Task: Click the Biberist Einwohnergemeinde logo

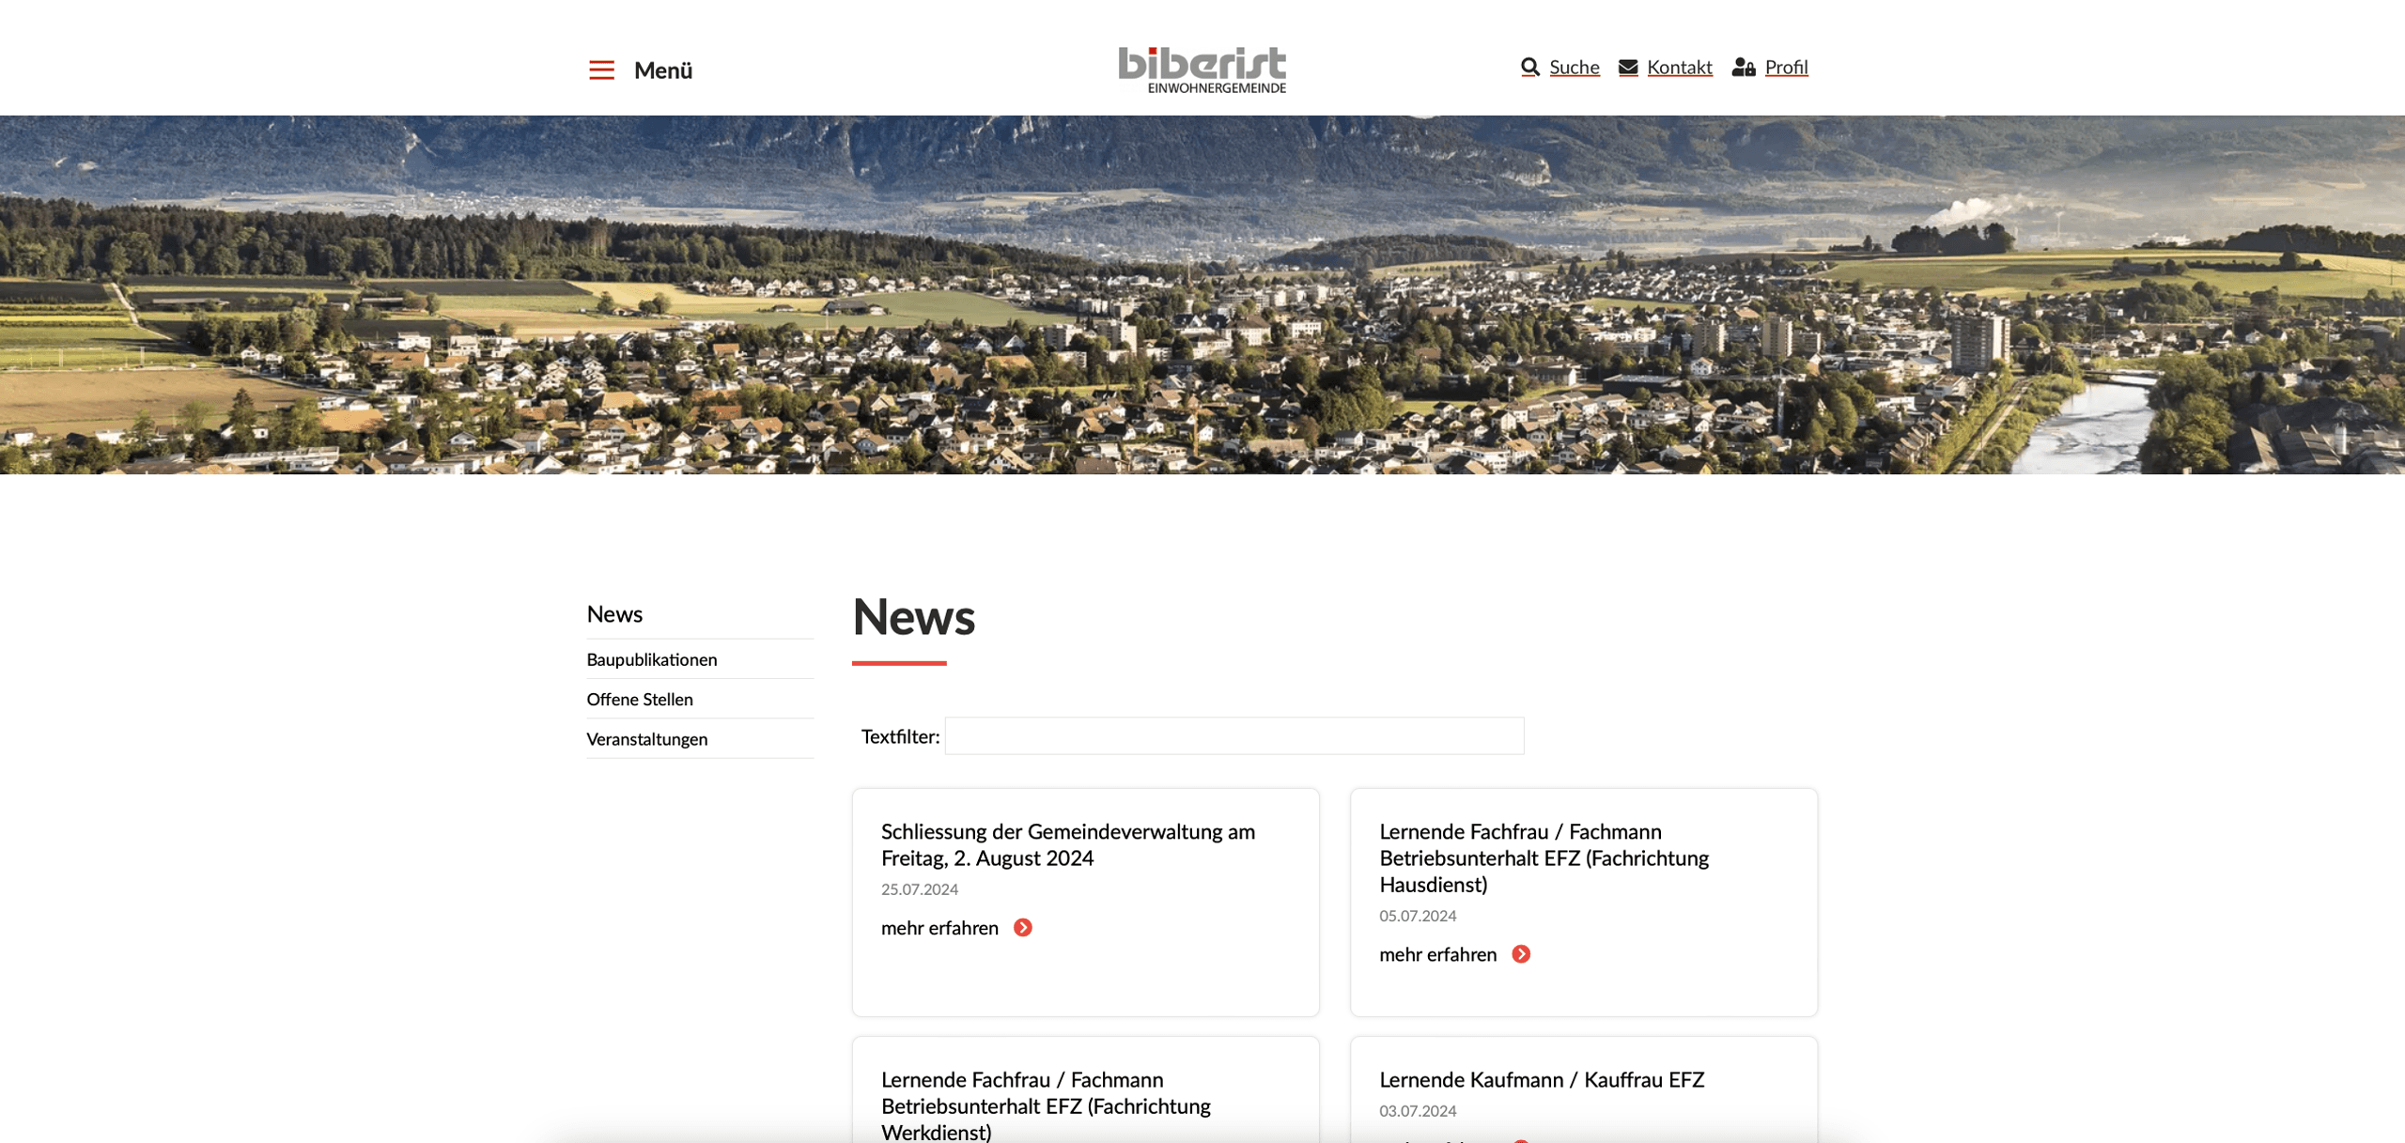Action: click(1202, 70)
